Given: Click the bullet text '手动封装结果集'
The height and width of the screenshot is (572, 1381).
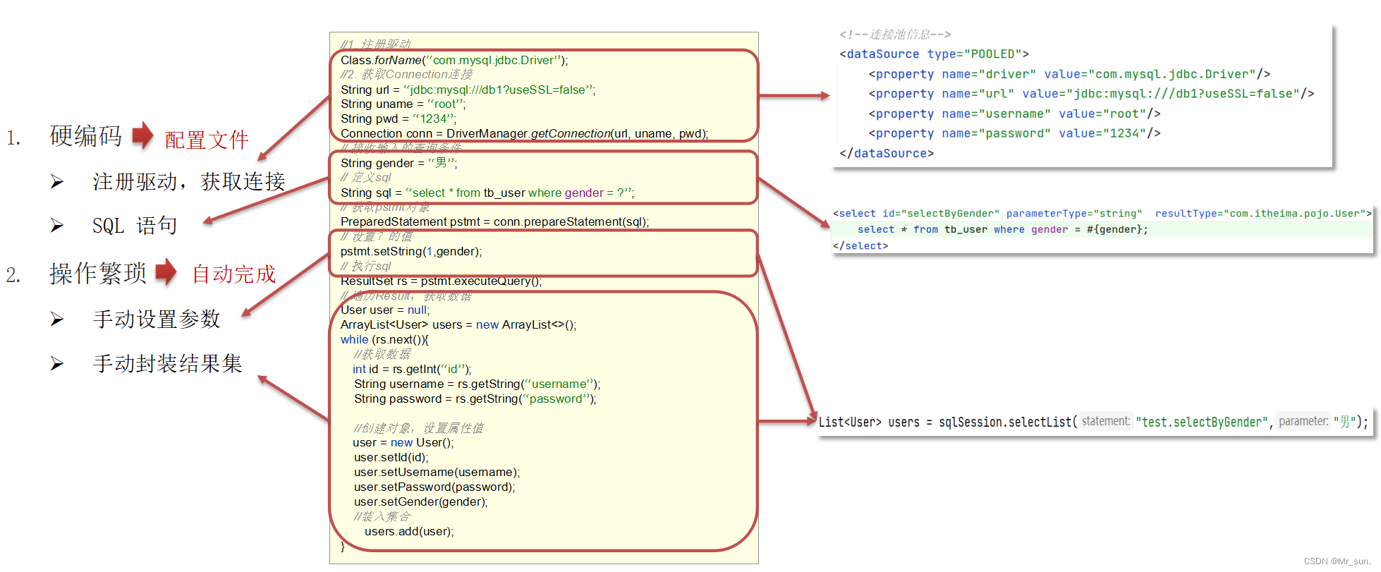Looking at the screenshot, I should (168, 363).
